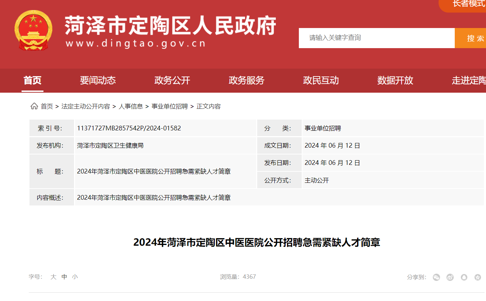The image size is (486, 301).
Task: Navigate to 事业单位招聘 breadcrumb link
Action: coord(170,106)
